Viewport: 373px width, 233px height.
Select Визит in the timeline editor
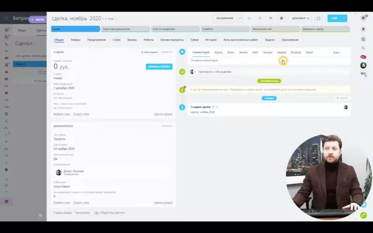309,52
